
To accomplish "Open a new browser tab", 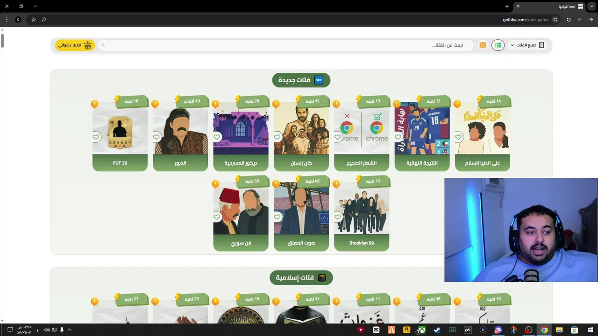I will pos(507,6).
